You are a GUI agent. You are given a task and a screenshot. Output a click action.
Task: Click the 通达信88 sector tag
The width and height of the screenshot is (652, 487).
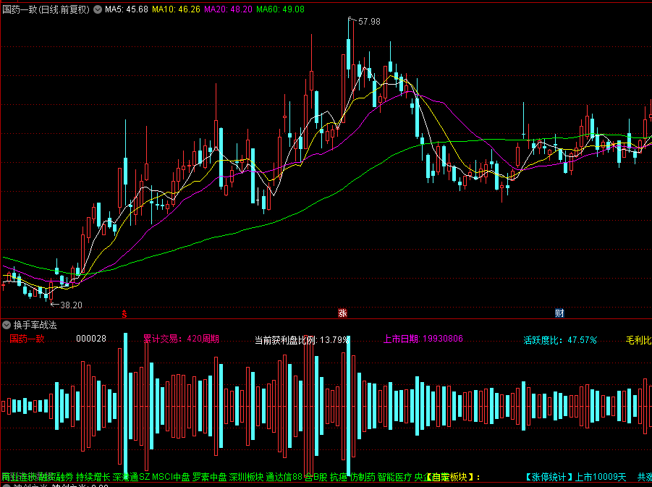284,477
